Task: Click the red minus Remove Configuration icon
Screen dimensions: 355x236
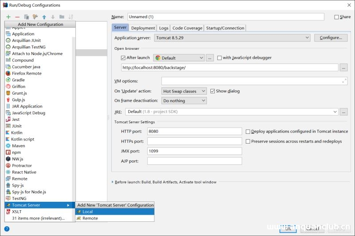Action: (x=17, y=17)
